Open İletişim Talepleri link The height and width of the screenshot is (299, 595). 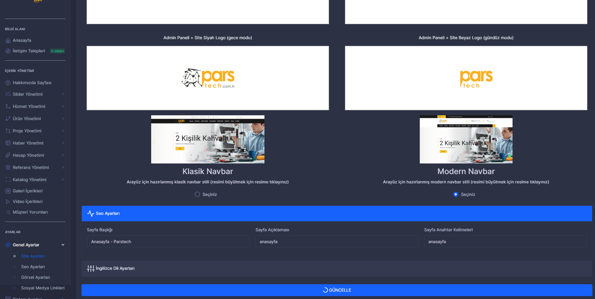coord(29,51)
